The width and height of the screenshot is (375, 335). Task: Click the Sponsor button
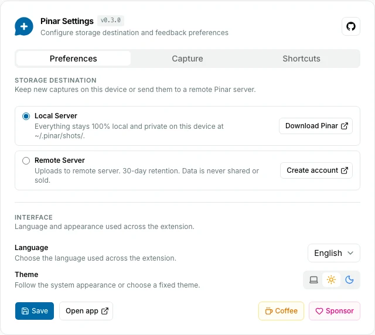click(335, 311)
